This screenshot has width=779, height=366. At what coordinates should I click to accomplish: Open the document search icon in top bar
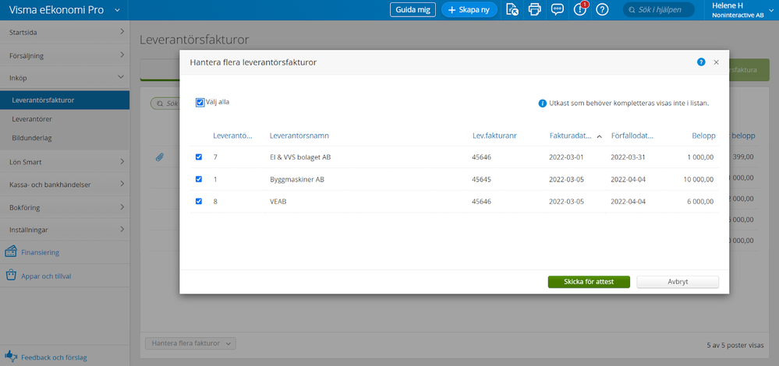tap(512, 10)
